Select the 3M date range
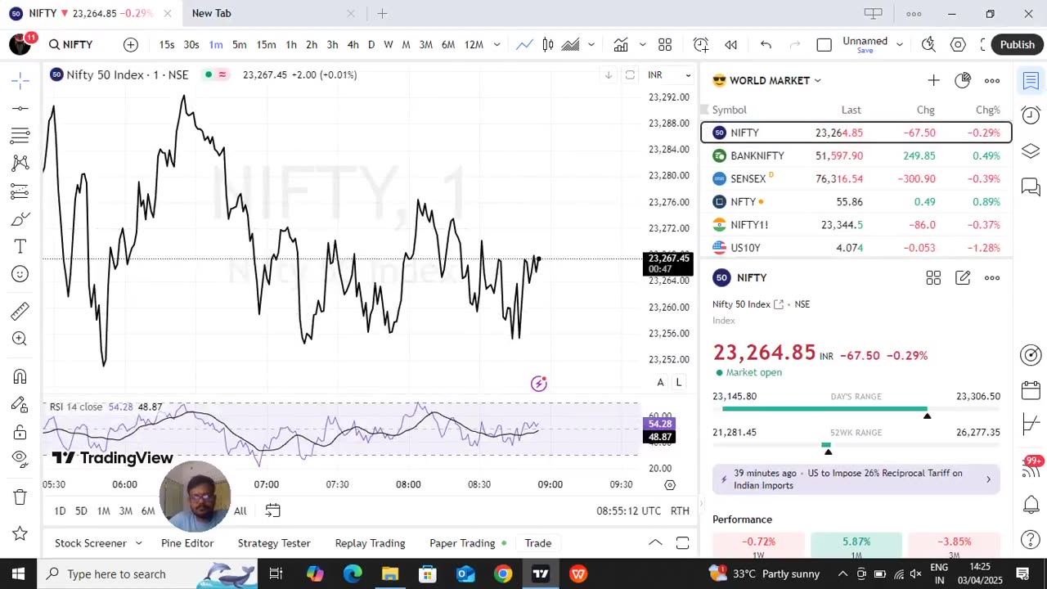Image resolution: width=1047 pixels, height=589 pixels. tap(125, 510)
